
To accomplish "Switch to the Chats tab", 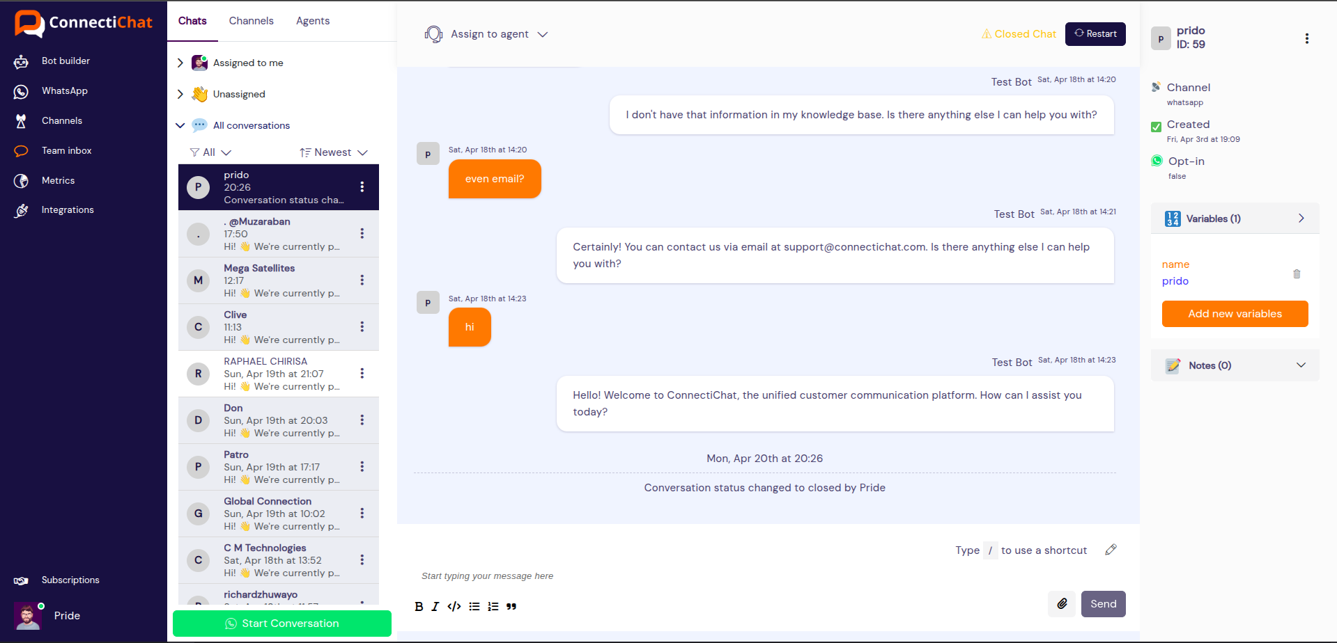I will [x=192, y=21].
